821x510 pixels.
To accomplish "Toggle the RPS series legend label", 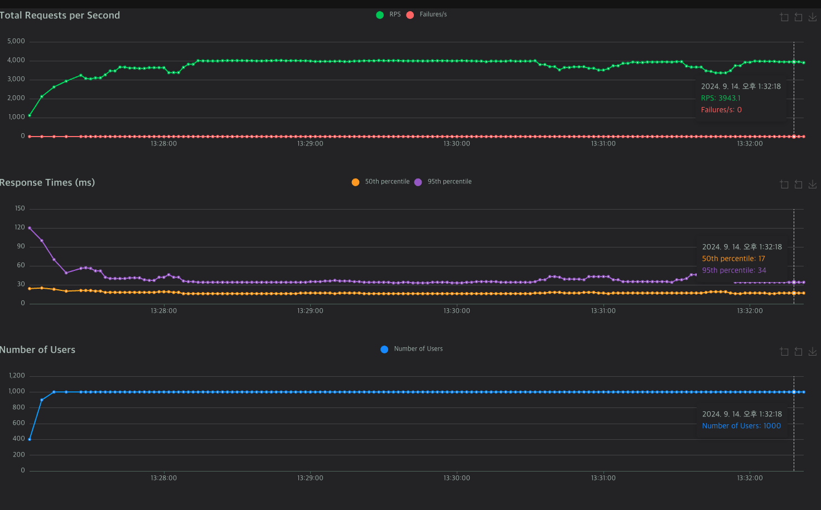I will coord(395,14).
